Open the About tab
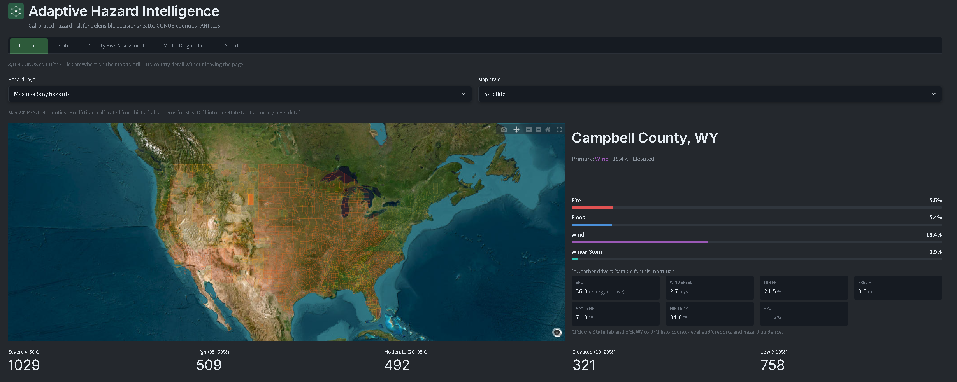Viewport: 957px width, 382px height. coord(231,46)
